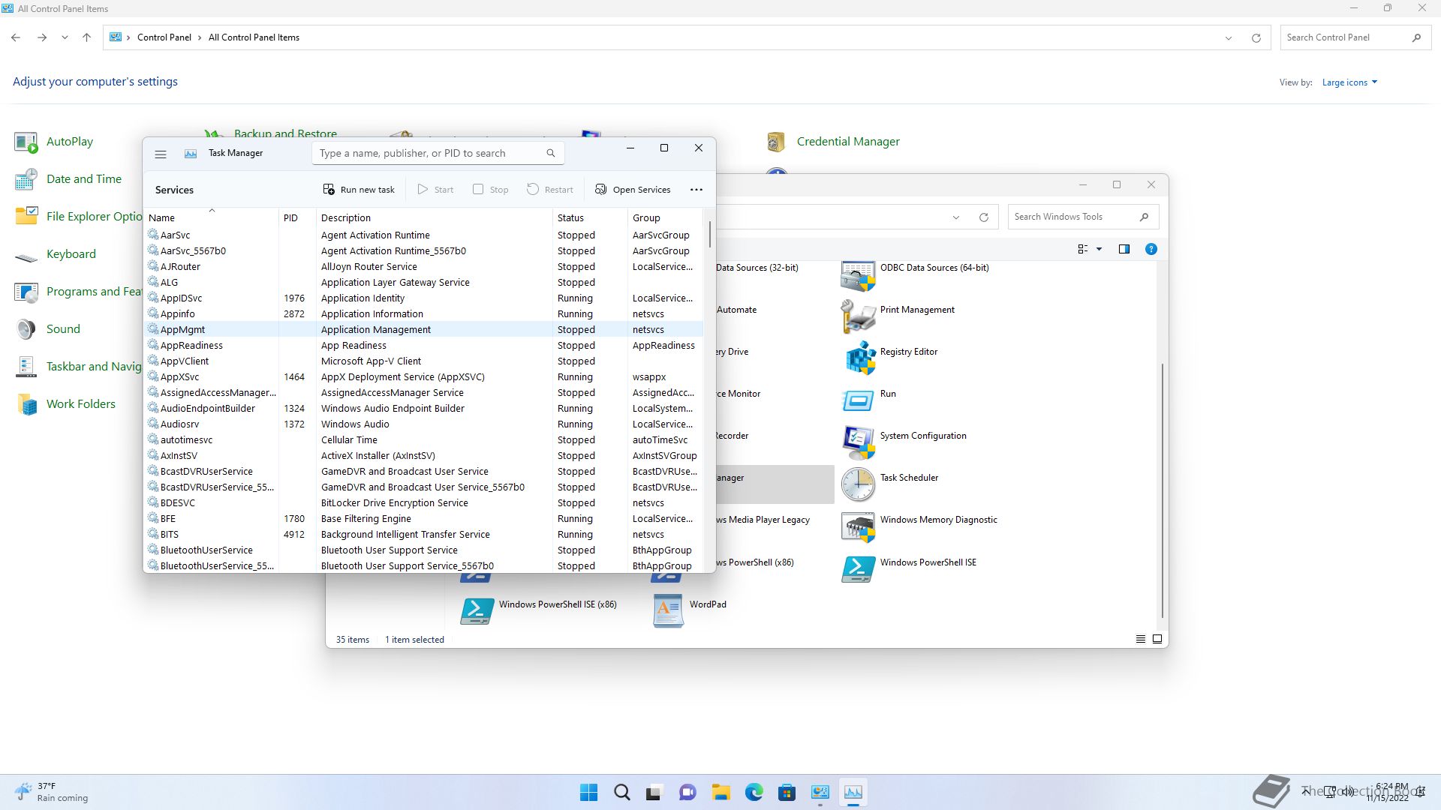Open Date and Time in Control Panel
The height and width of the screenshot is (810, 1441).
[68, 178]
